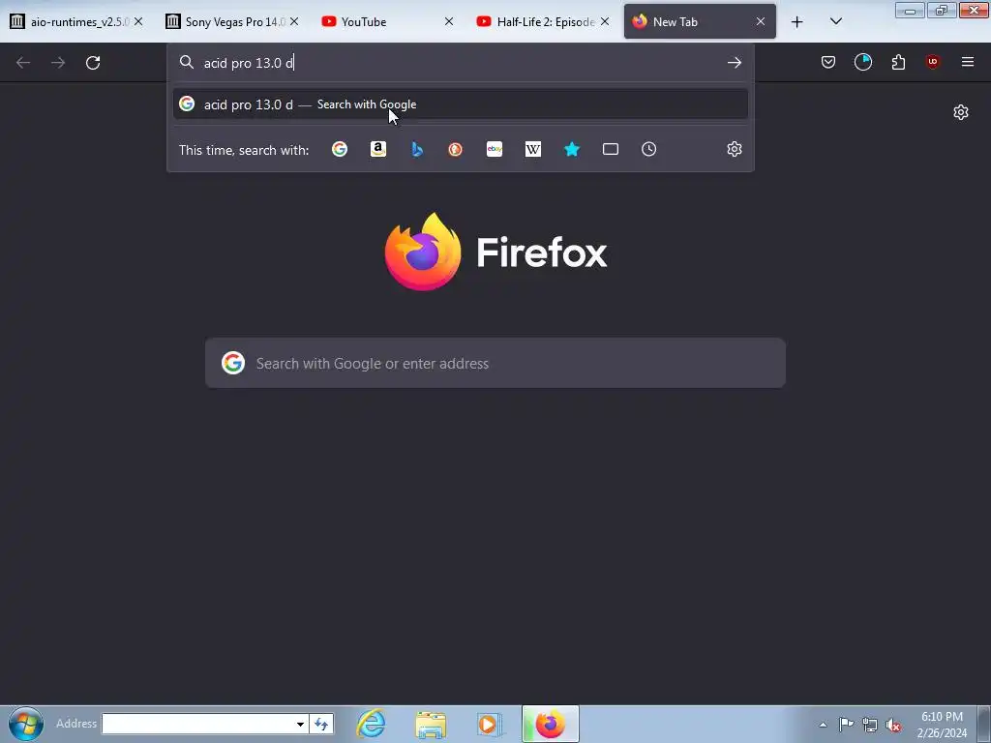This screenshot has height=743, width=991.
Task: Open the network tray icon
Action: tap(870, 725)
